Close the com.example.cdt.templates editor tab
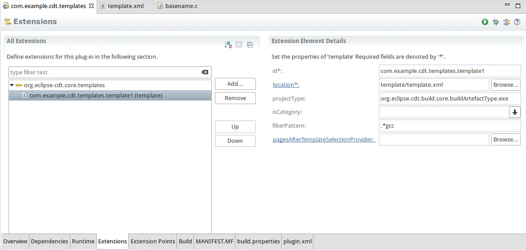The height and width of the screenshot is (250, 526). point(91,6)
